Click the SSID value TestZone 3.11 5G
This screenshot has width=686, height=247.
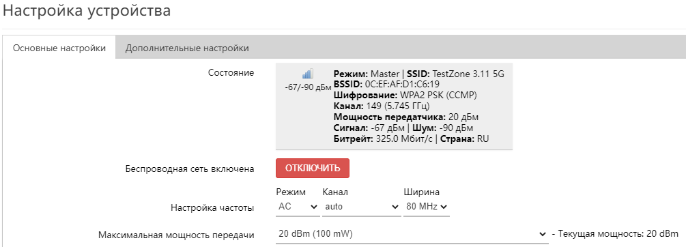[468, 74]
